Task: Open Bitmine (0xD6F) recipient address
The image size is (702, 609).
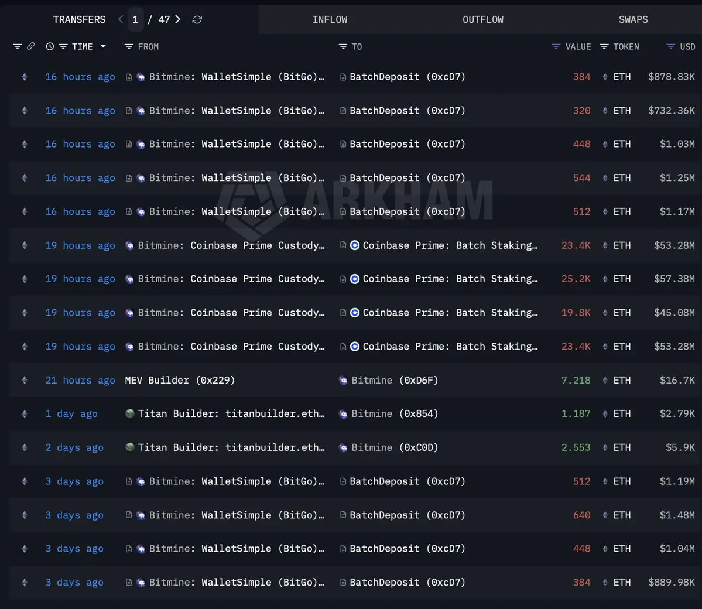Action: pyautogui.click(x=395, y=380)
